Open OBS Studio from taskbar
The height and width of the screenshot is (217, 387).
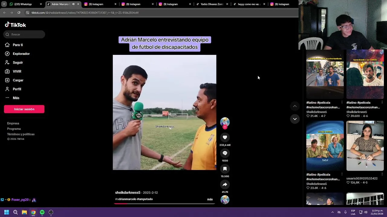pyautogui.click(x=51, y=212)
